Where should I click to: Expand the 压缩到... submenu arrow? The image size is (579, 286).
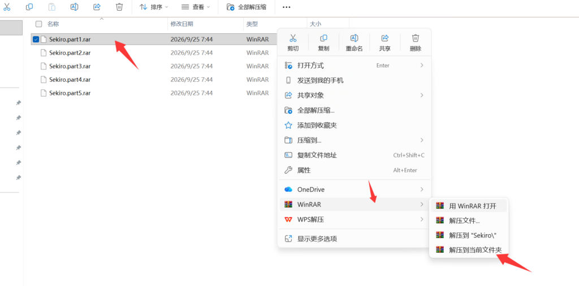click(422, 140)
